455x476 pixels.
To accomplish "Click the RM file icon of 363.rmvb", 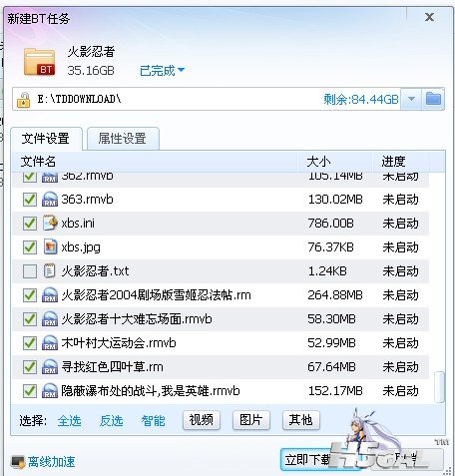I will pos(50,200).
